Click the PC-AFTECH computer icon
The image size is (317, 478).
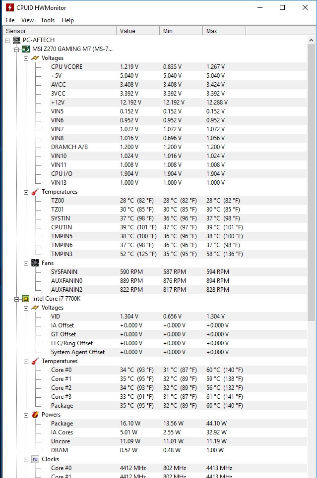tap(16, 40)
